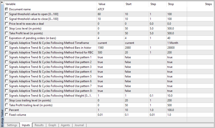Enable Expiration of pending orders optimization

[6, 38]
